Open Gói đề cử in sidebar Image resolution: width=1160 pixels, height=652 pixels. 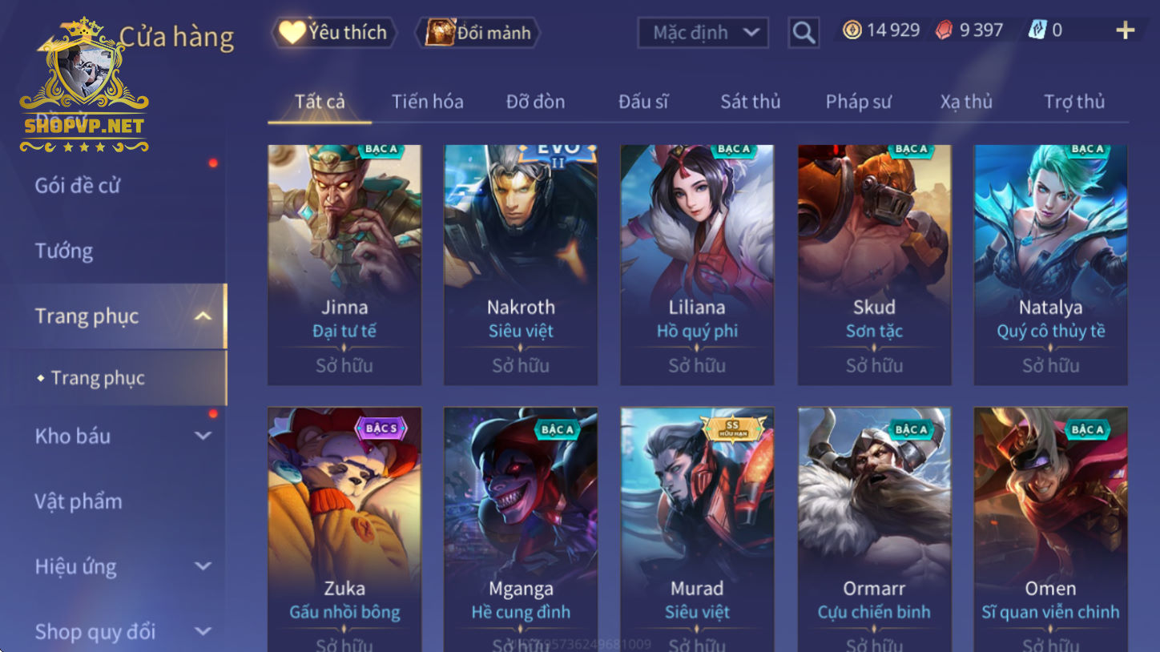coord(78,186)
